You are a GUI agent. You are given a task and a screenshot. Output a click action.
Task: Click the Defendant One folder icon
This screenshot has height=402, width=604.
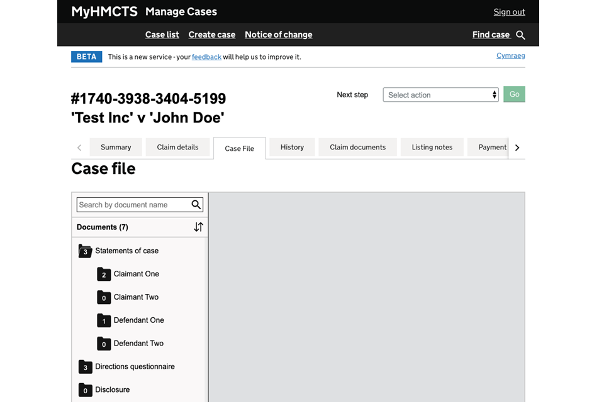pyautogui.click(x=104, y=321)
